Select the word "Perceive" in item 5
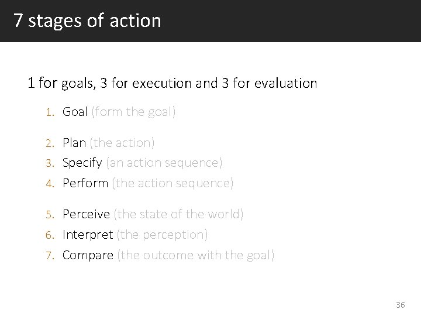The image size is (421, 316). tap(86, 214)
